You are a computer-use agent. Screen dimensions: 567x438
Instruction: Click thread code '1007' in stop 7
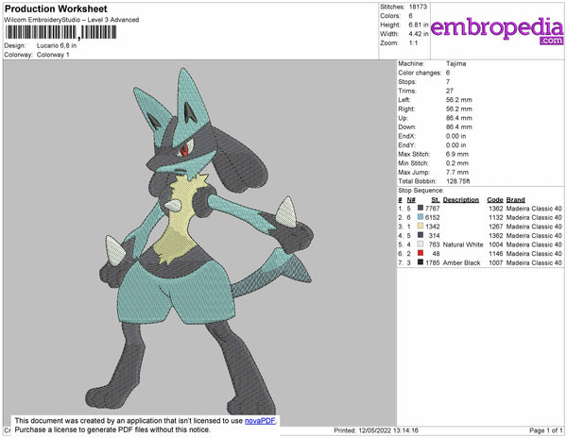pos(496,262)
